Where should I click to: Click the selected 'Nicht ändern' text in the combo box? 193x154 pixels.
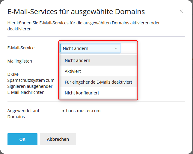click(x=76, y=48)
